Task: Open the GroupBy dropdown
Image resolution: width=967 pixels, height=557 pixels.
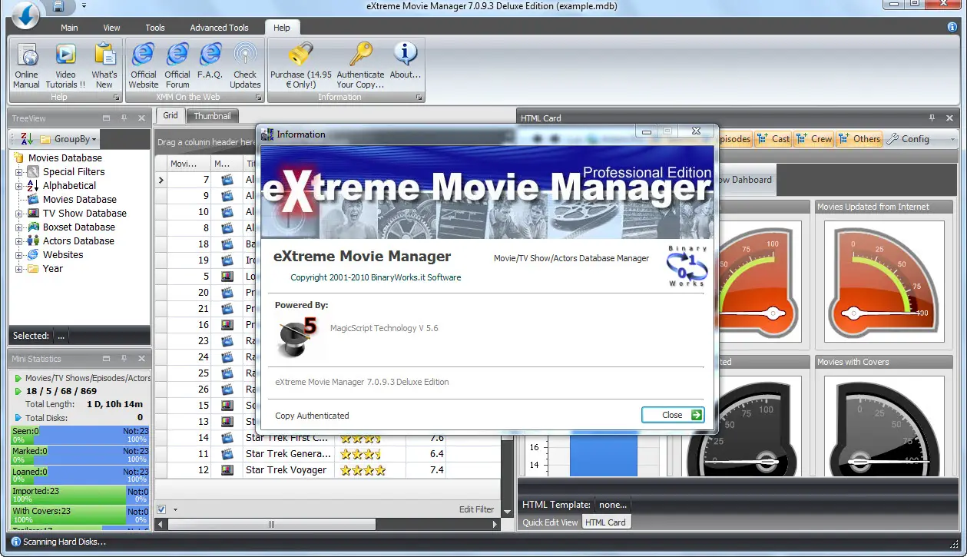Action: 68,139
